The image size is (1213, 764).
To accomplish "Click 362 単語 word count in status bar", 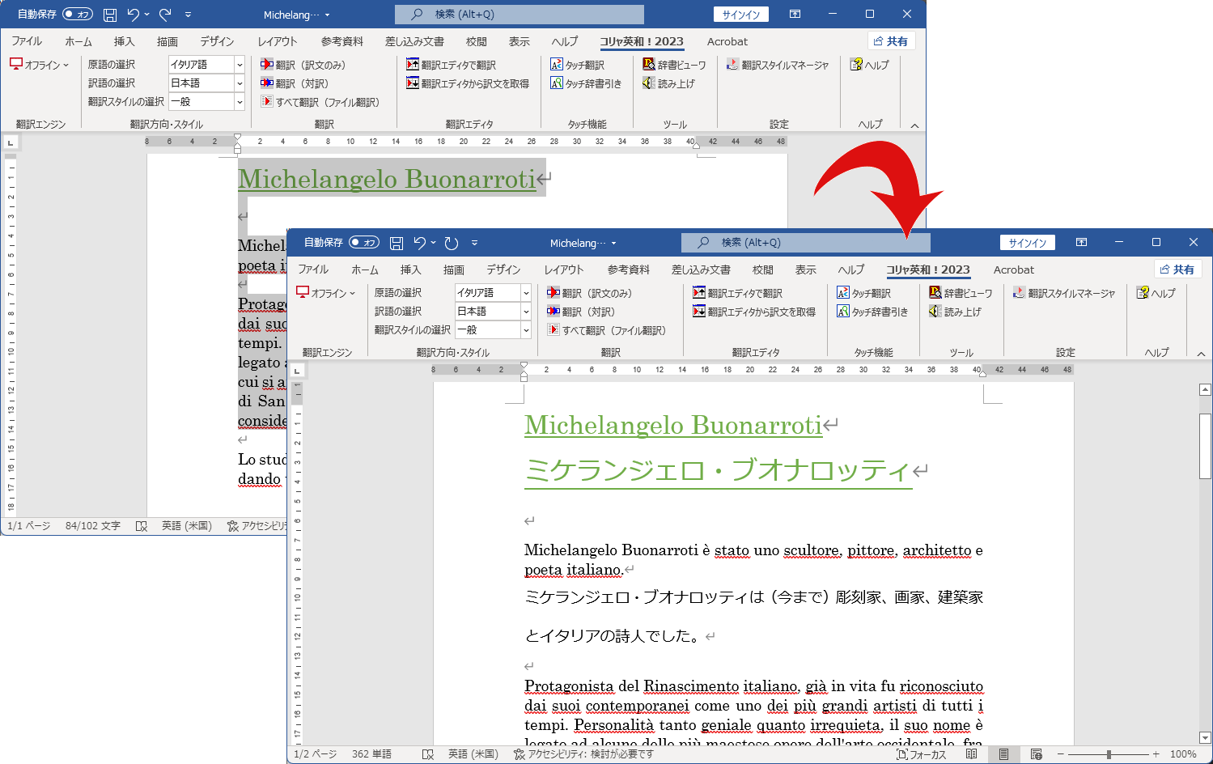I will pos(371,754).
